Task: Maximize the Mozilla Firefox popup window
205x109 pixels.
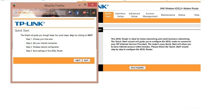Action: coord(85,5)
